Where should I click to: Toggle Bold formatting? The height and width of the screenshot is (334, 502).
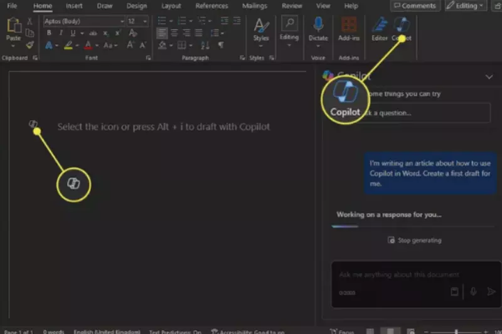click(49, 33)
